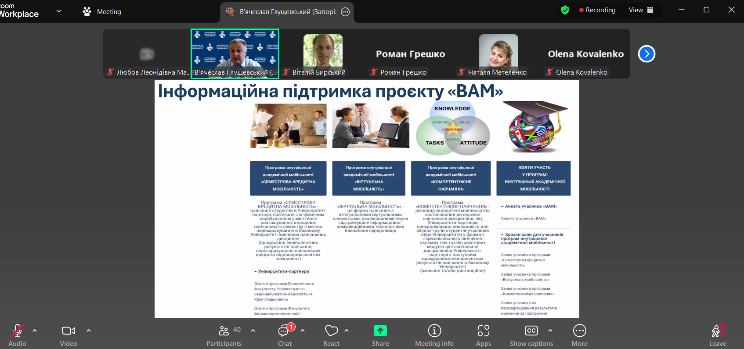Open the Apps panel
This screenshot has width=744, height=349.
(484, 335)
